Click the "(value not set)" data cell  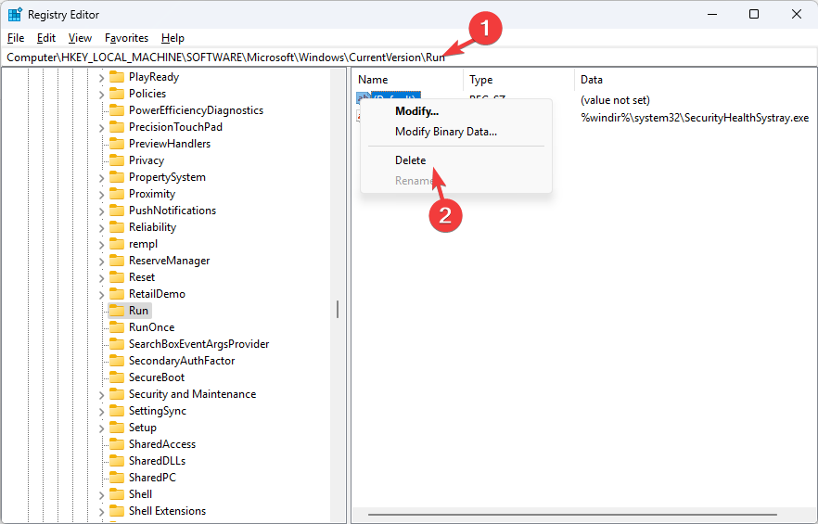[x=615, y=100]
